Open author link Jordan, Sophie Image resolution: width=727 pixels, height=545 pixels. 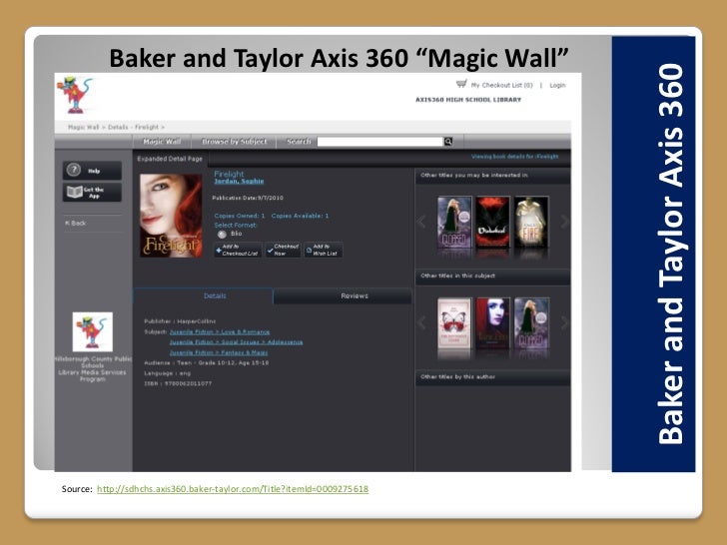(239, 182)
